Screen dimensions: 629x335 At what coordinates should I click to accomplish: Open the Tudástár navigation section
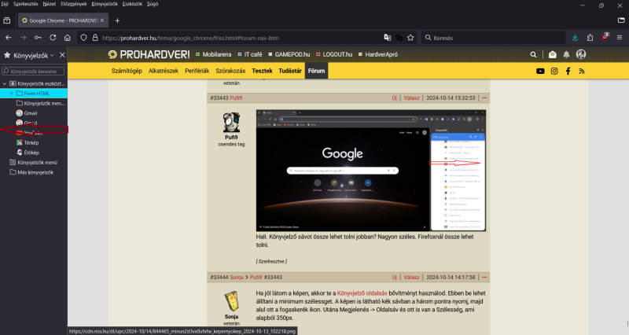[290, 71]
